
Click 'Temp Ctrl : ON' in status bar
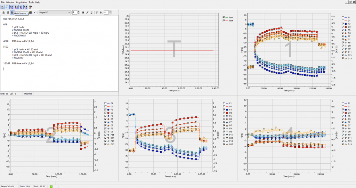(x=8, y=186)
